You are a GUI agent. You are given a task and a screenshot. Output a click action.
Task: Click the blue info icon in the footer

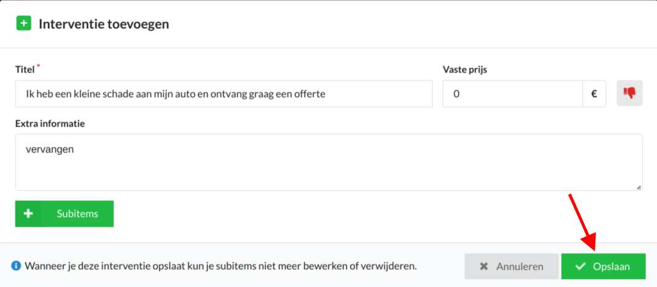(x=17, y=266)
